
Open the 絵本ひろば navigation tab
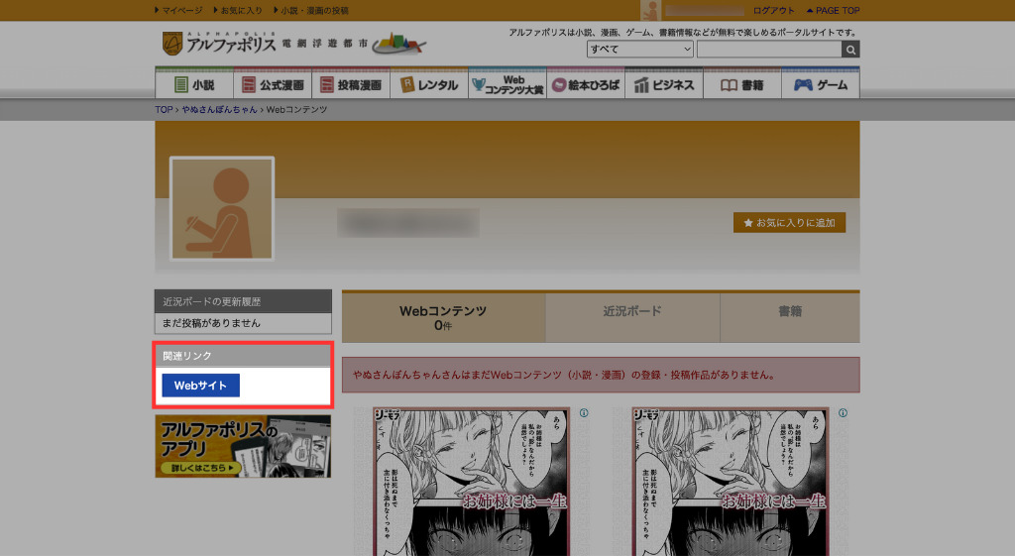[586, 84]
